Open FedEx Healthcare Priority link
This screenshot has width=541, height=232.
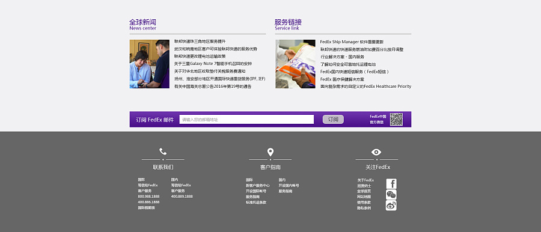365,87
